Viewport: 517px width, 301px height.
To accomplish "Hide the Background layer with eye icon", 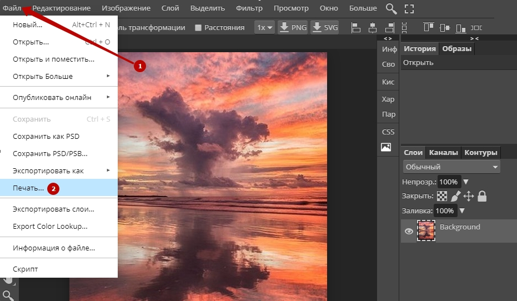I will tap(409, 232).
